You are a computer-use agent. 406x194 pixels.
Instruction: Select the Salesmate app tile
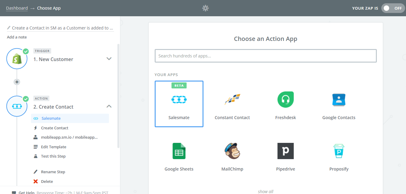(x=179, y=104)
